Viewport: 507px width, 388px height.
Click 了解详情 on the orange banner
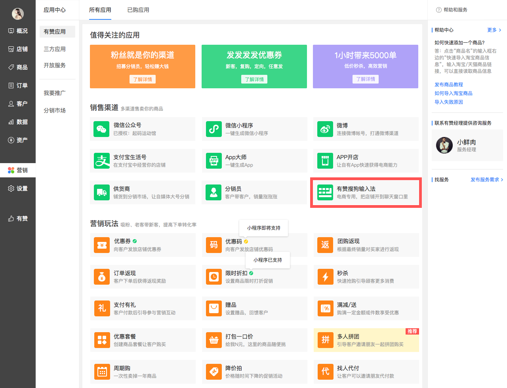143,79
